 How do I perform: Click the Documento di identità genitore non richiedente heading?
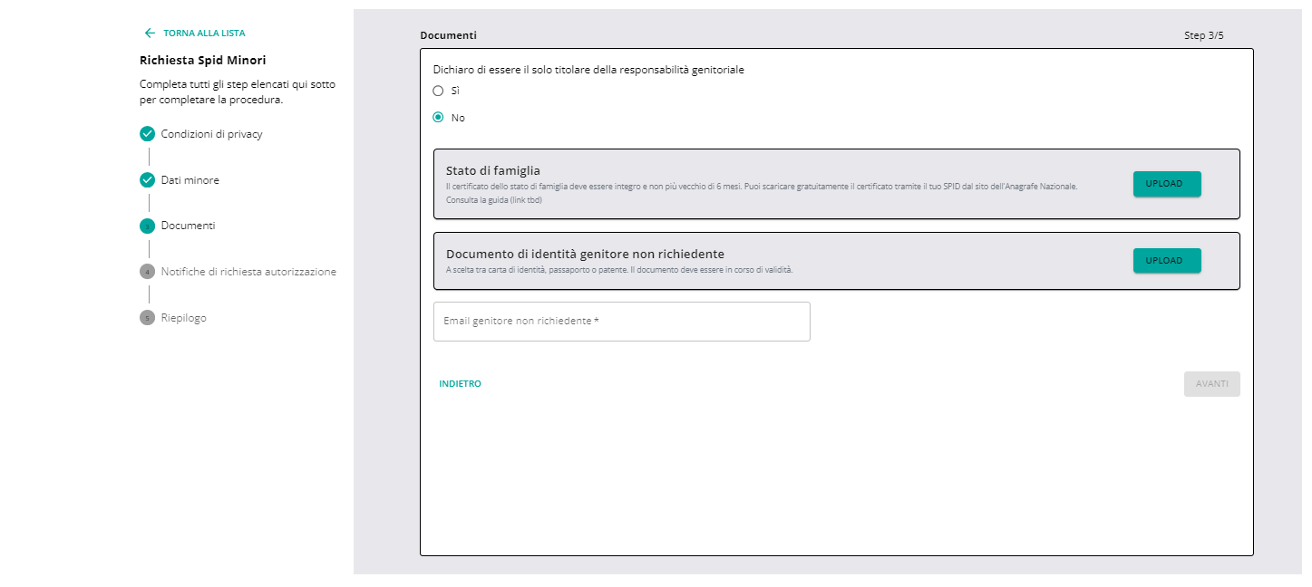(585, 254)
